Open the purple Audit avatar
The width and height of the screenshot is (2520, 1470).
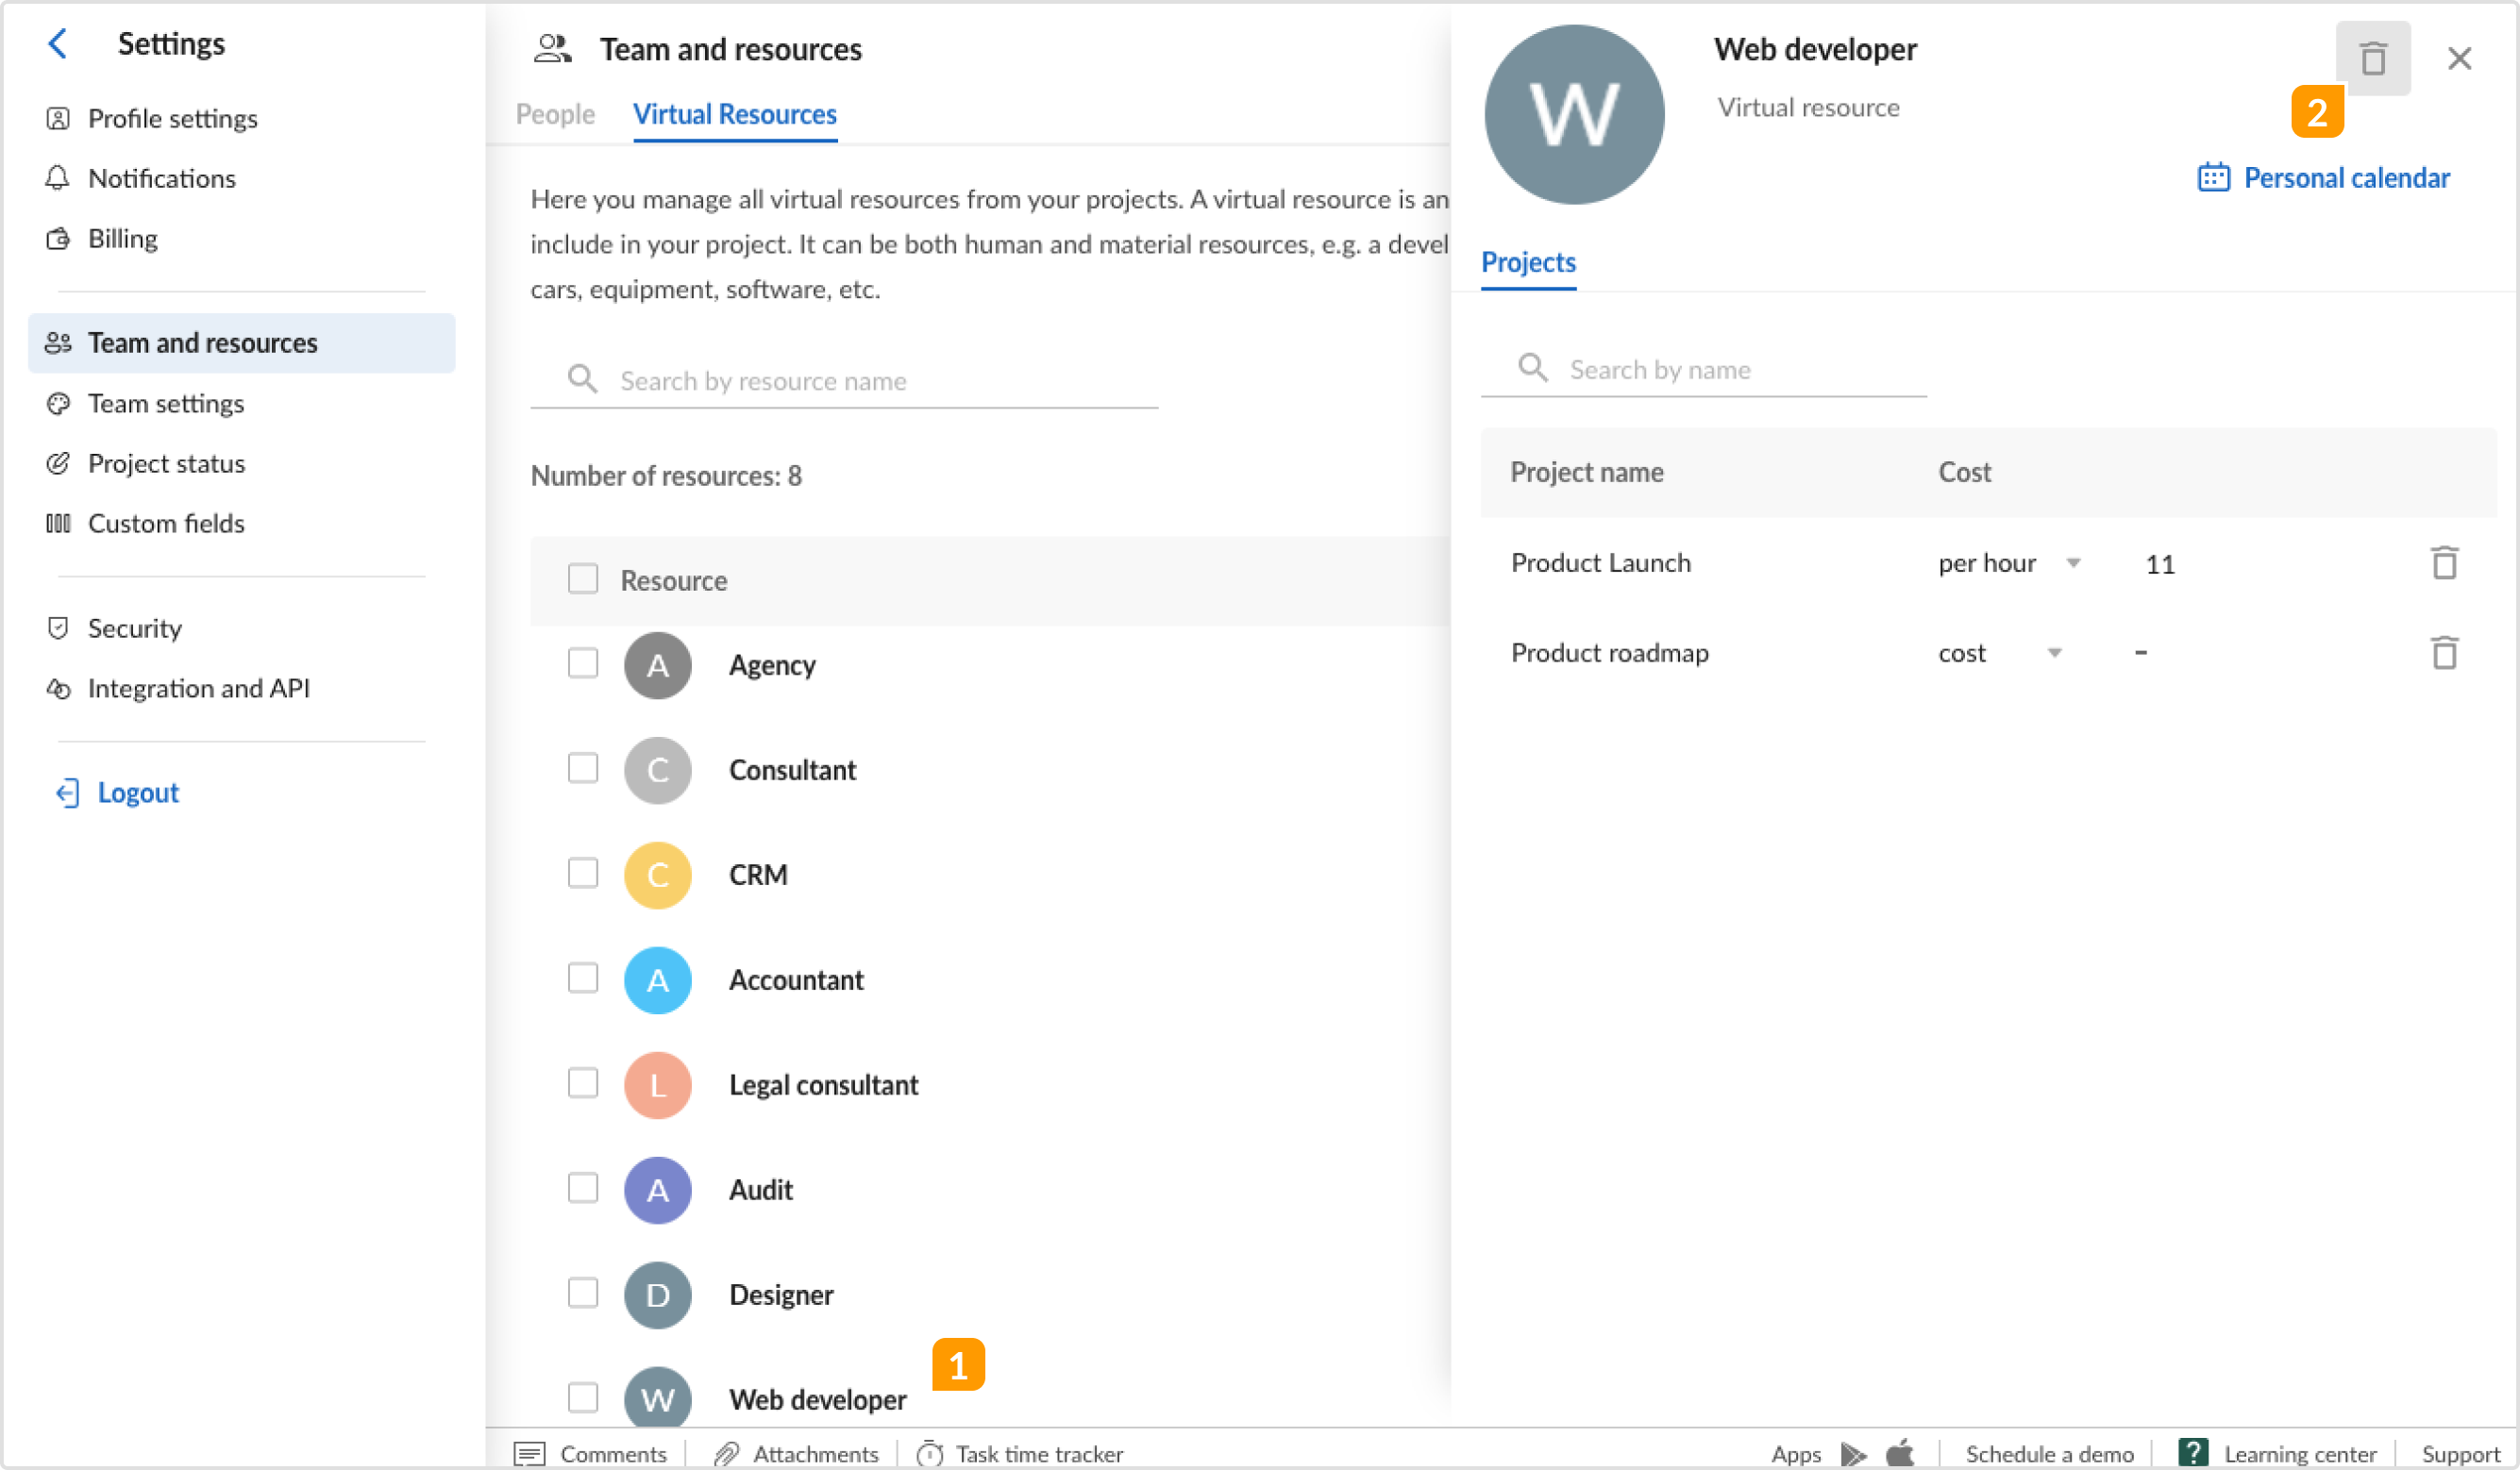(657, 1190)
